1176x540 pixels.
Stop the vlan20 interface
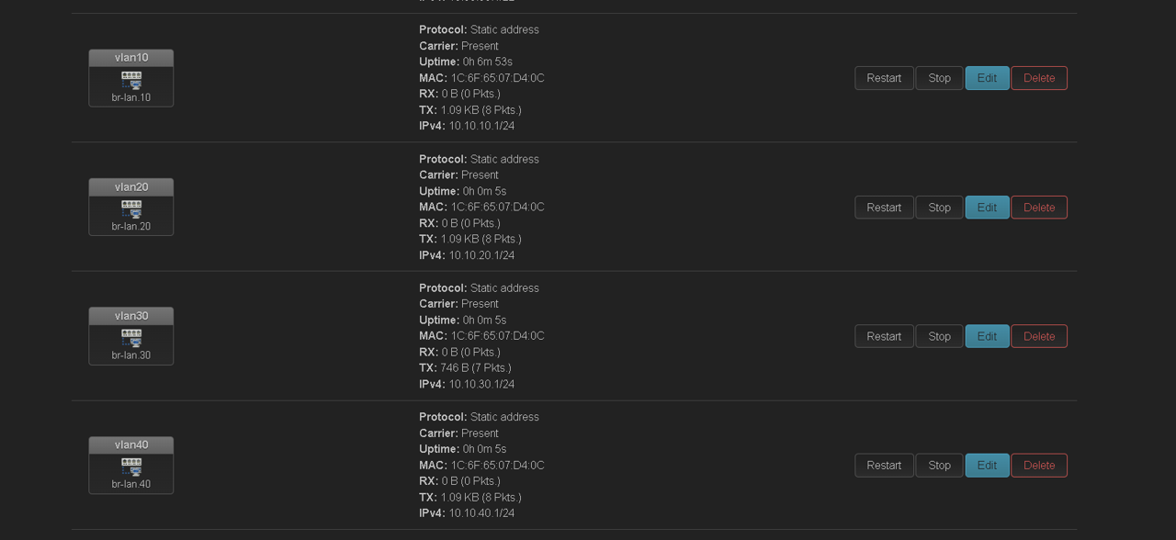pos(939,208)
